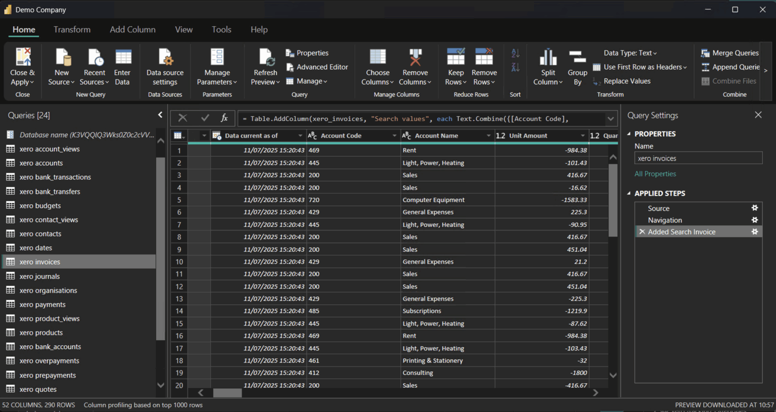Screen dimensions: 776x412
Task: Open the Data Type: Text dropdown
Action: 630,53
